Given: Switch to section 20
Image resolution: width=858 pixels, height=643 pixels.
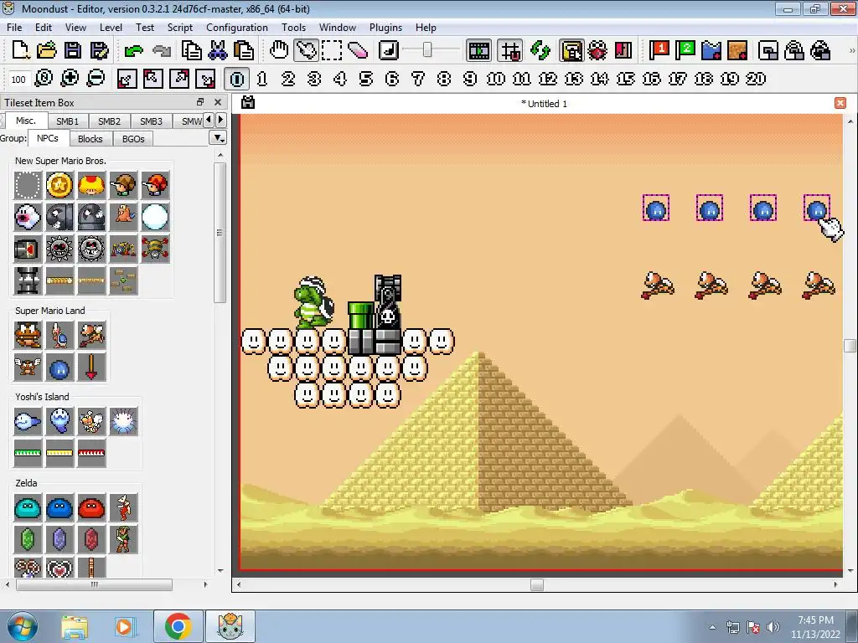Looking at the screenshot, I should pos(756,79).
